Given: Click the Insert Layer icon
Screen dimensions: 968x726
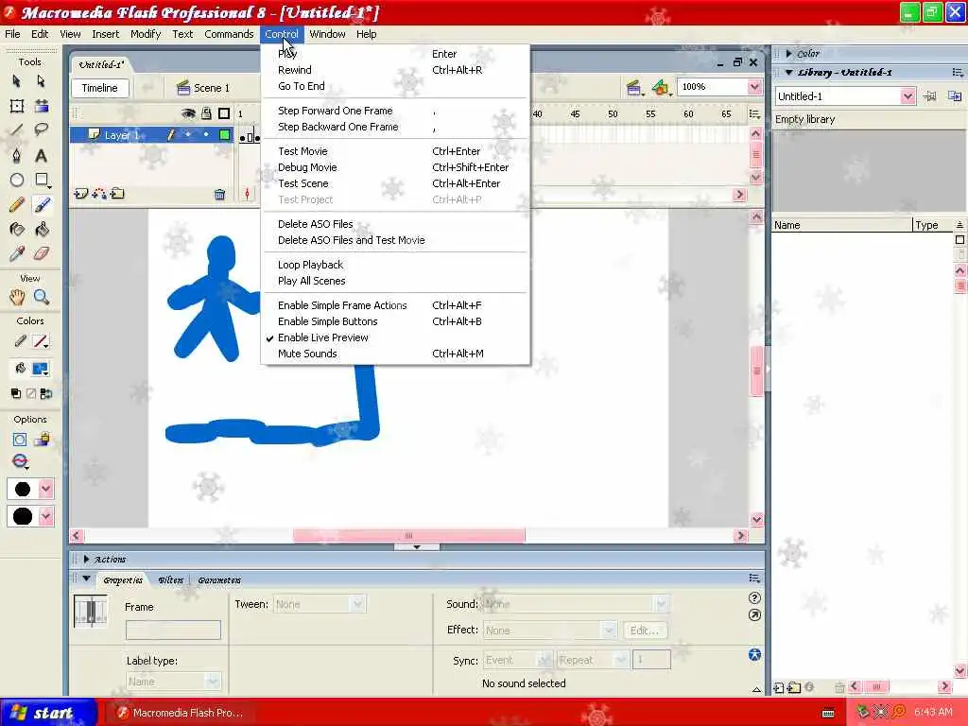Looking at the screenshot, I should tap(81, 194).
